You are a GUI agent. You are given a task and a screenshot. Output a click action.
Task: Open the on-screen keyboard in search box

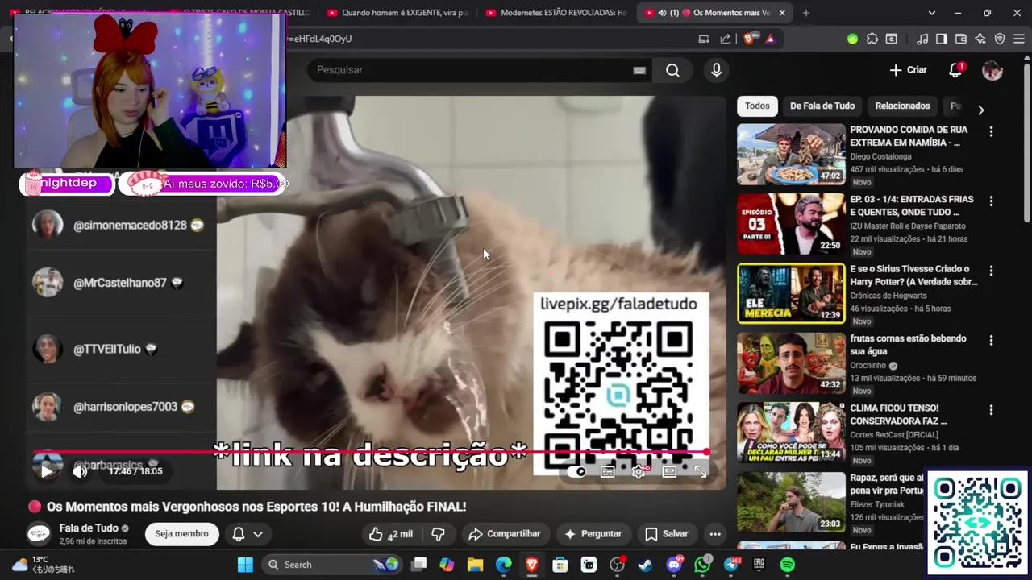click(x=639, y=70)
